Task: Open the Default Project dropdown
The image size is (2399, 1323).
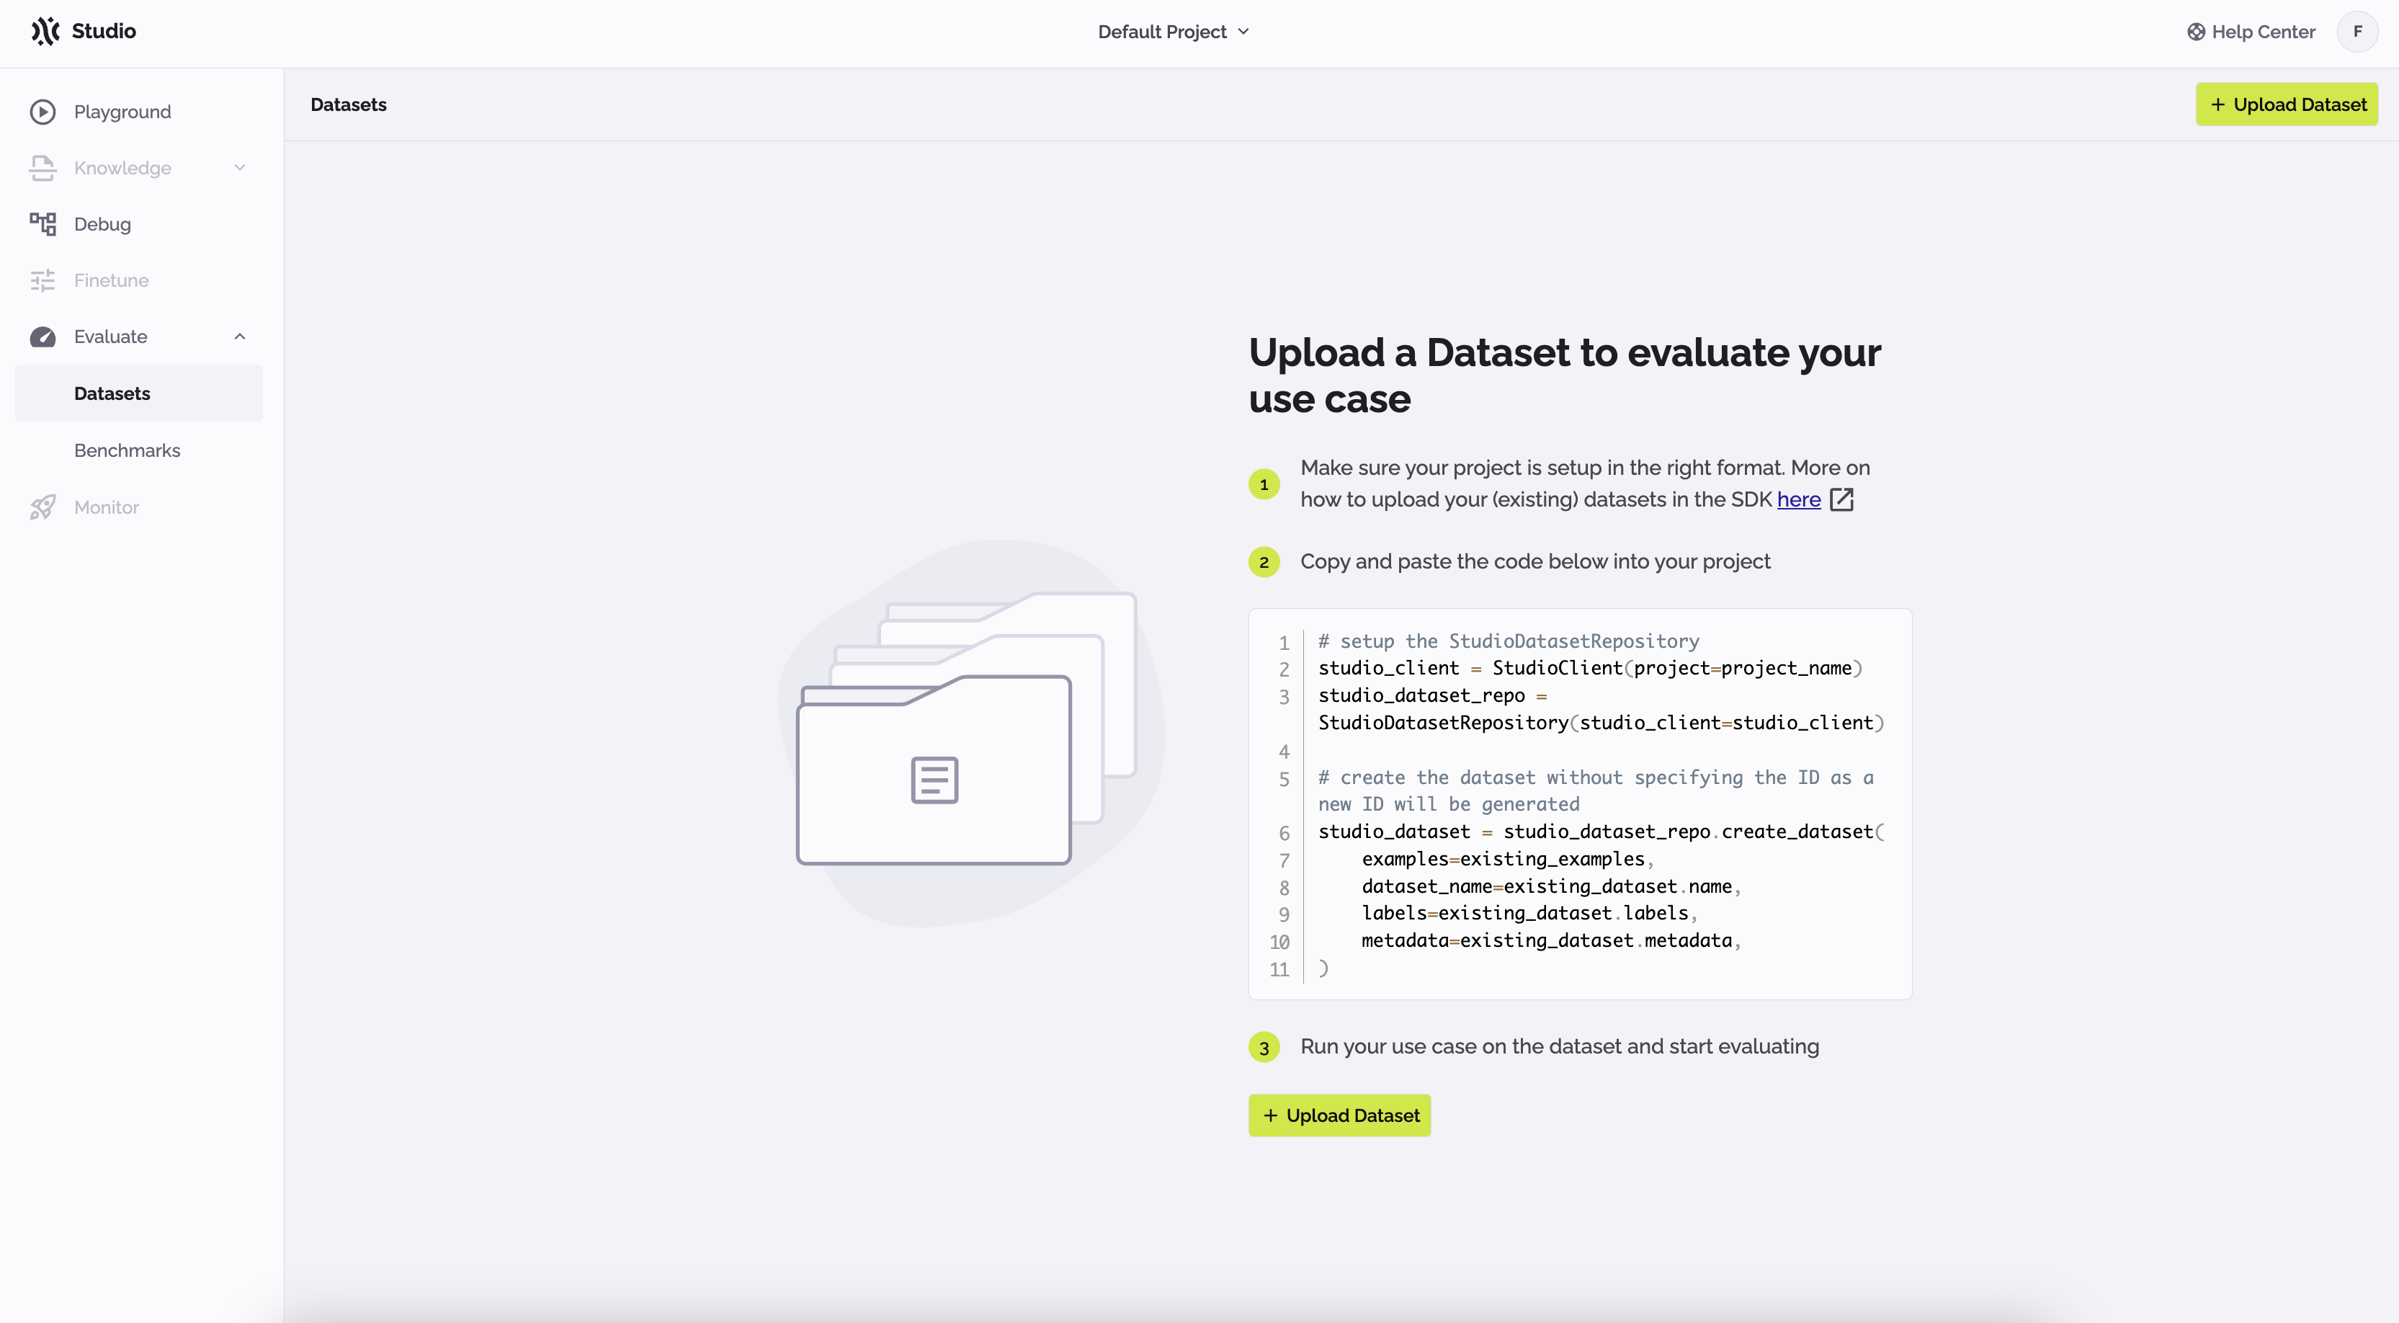Action: (1171, 31)
